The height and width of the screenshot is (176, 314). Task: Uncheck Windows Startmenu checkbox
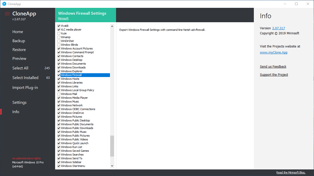click(59, 166)
